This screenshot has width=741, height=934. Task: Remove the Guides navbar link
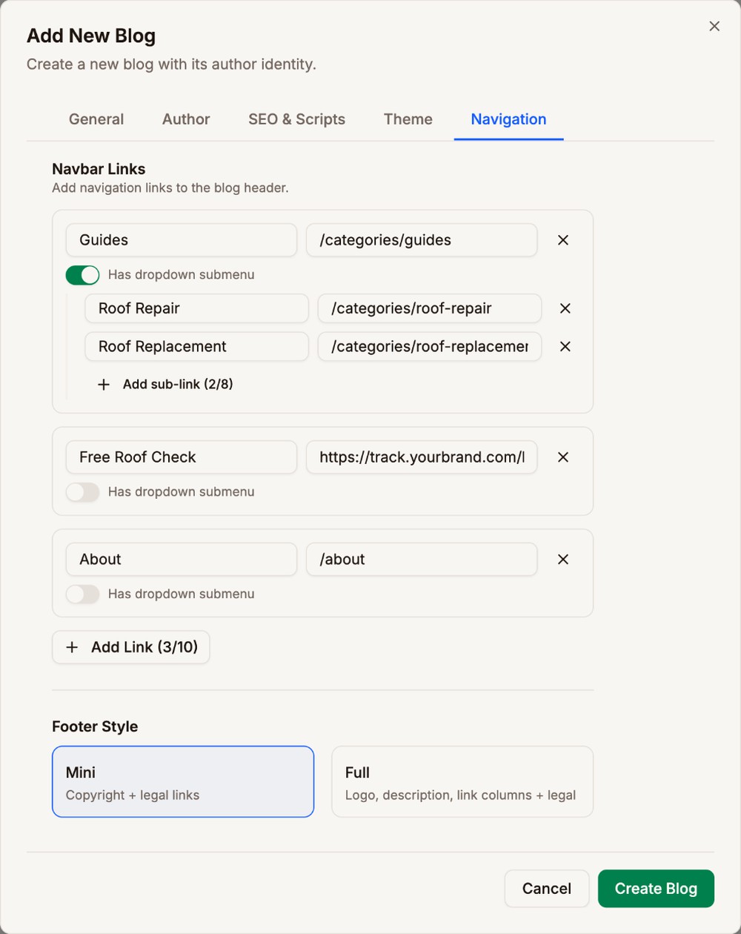[563, 240]
